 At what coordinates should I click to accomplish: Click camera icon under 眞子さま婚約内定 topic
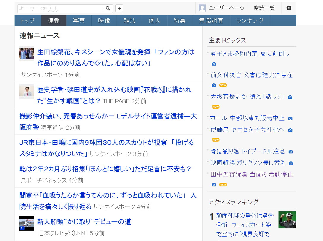(x=214, y=64)
